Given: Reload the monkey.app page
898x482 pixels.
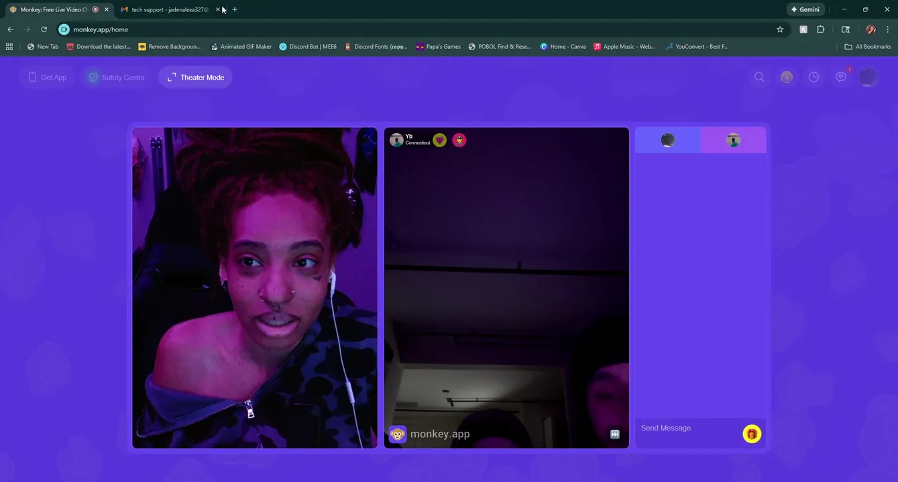Looking at the screenshot, I should pos(44,29).
